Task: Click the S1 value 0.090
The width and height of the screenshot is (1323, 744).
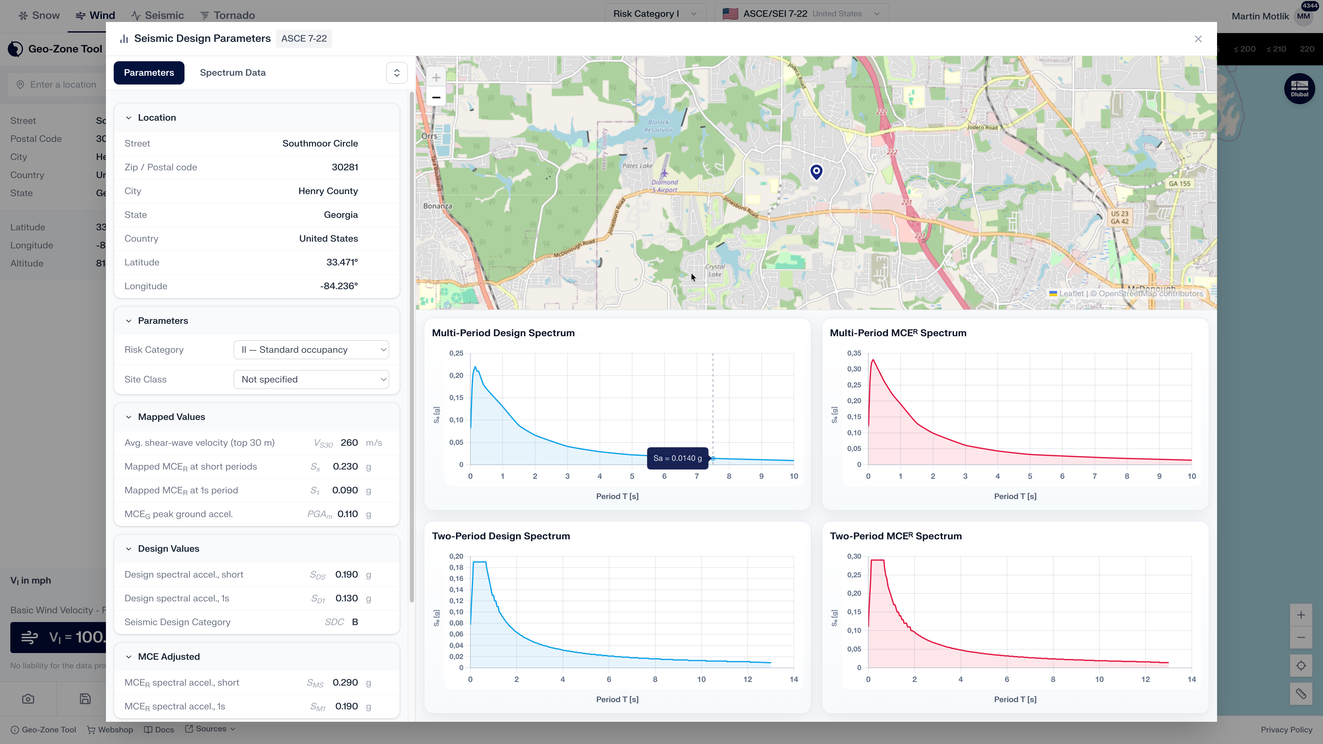Action: click(x=345, y=490)
